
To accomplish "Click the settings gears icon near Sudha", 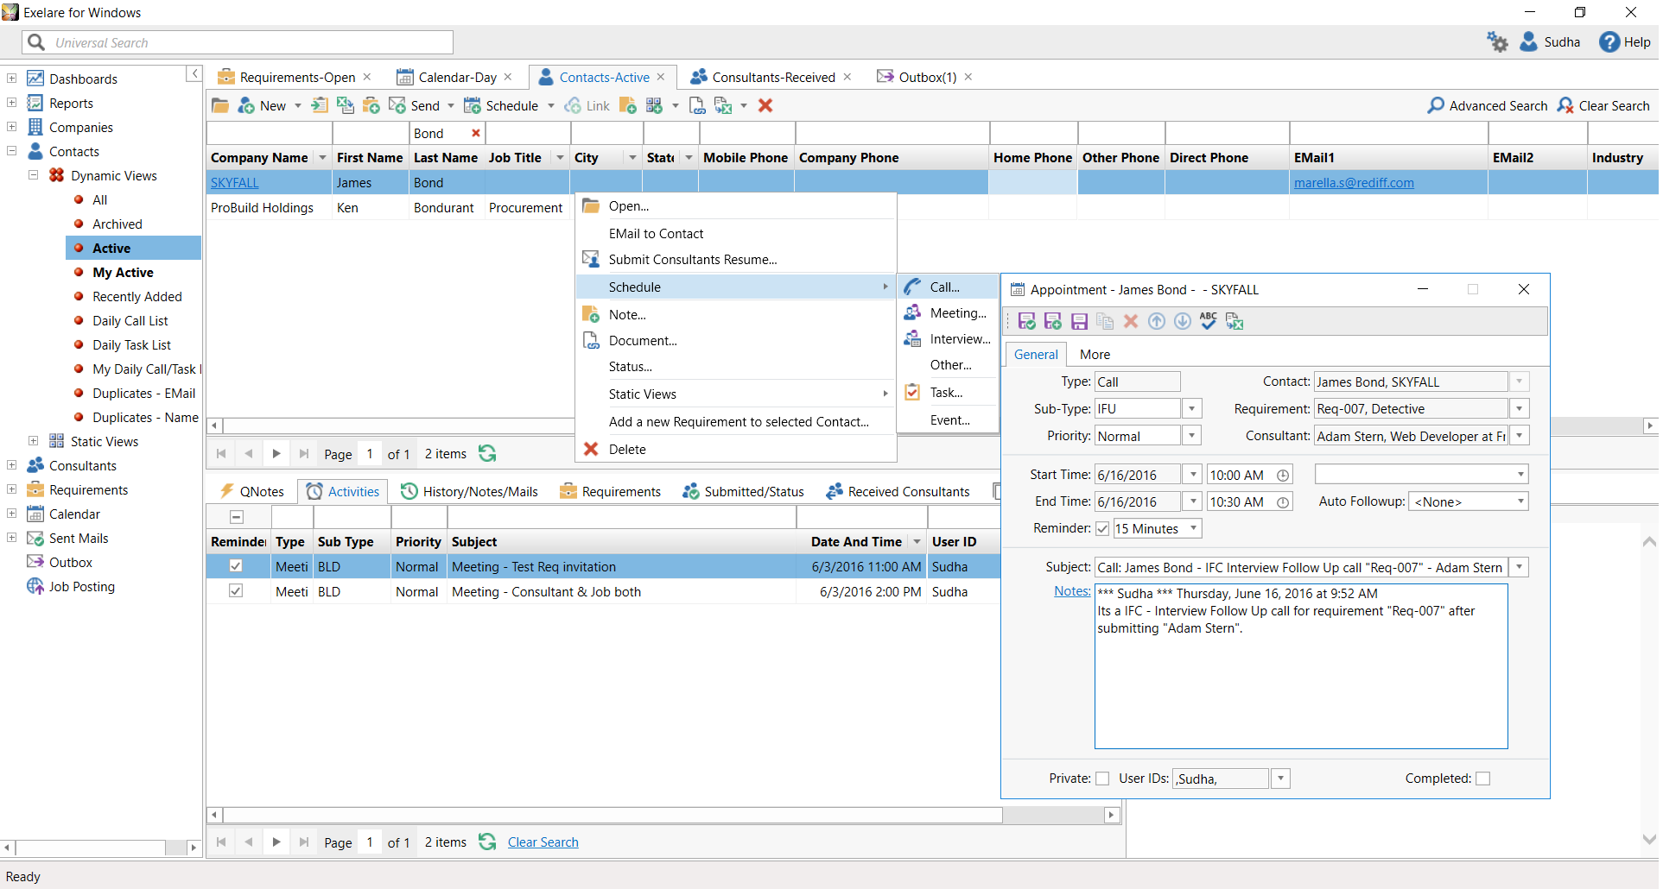I will 1497,41.
